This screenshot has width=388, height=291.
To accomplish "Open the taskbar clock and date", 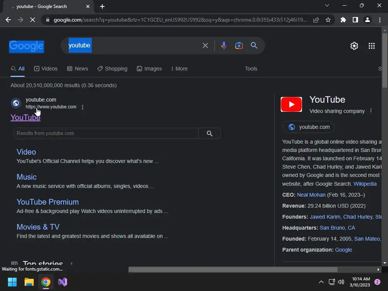I will 361,282.
